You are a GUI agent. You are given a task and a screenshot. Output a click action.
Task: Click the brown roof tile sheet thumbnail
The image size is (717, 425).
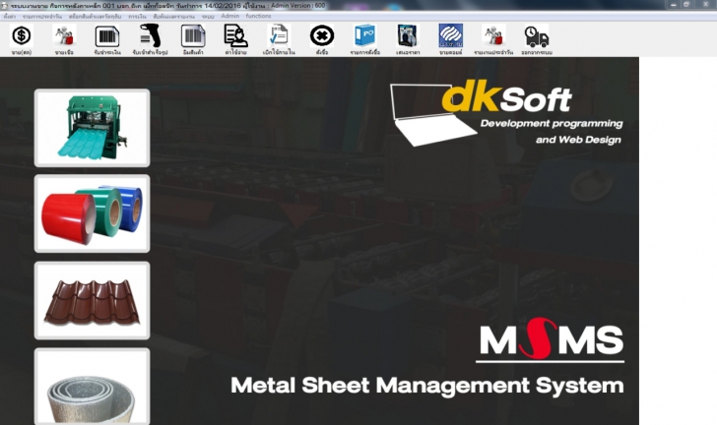pos(92,300)
